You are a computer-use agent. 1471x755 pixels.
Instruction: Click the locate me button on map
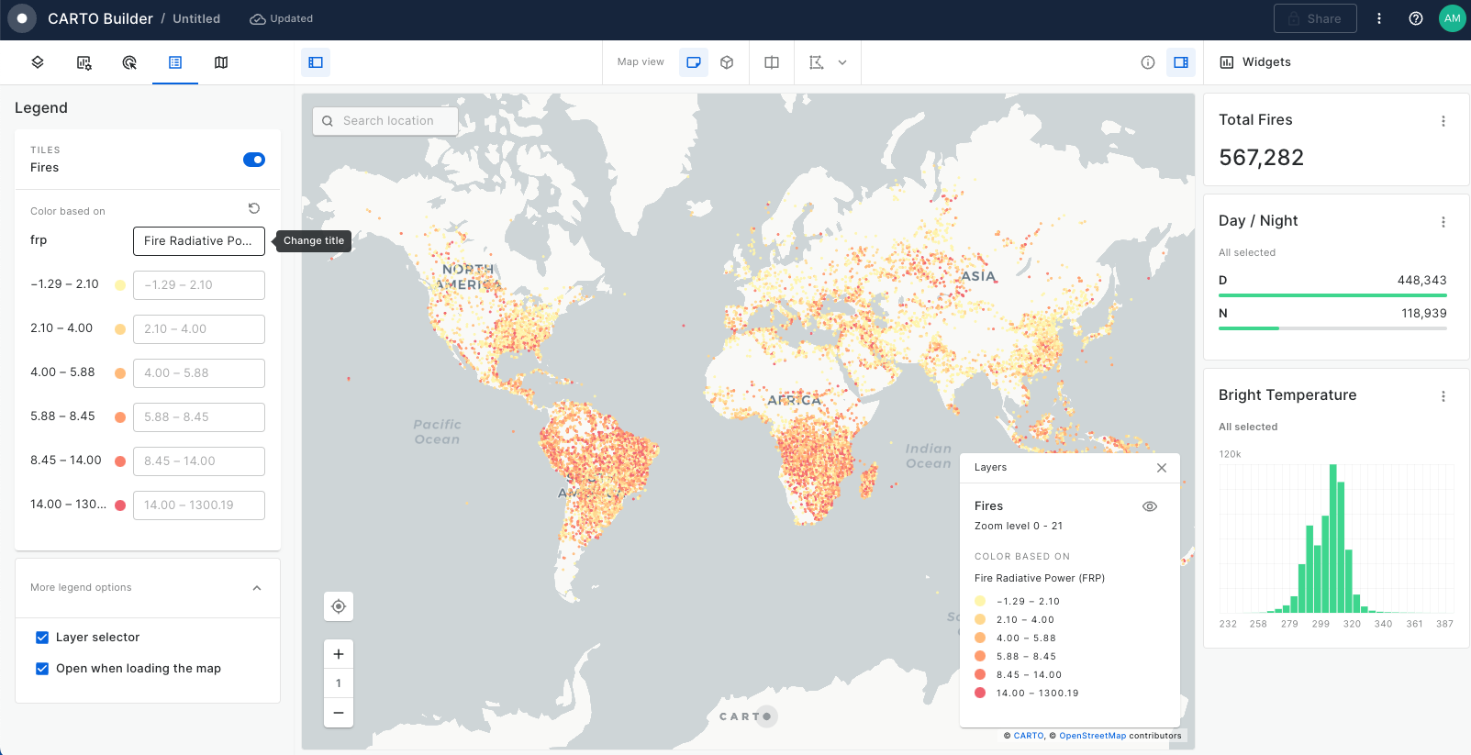[339, 606]
